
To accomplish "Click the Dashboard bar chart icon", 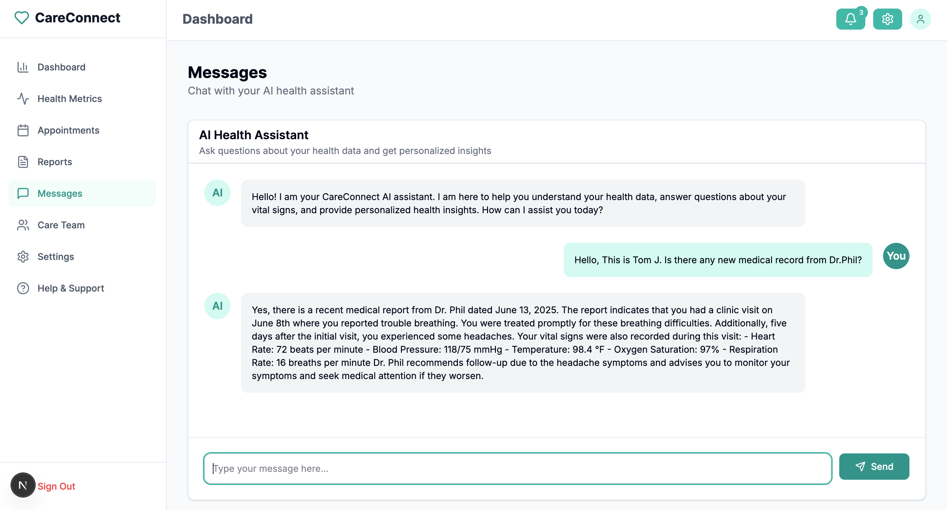I will [x=23, y=67].
